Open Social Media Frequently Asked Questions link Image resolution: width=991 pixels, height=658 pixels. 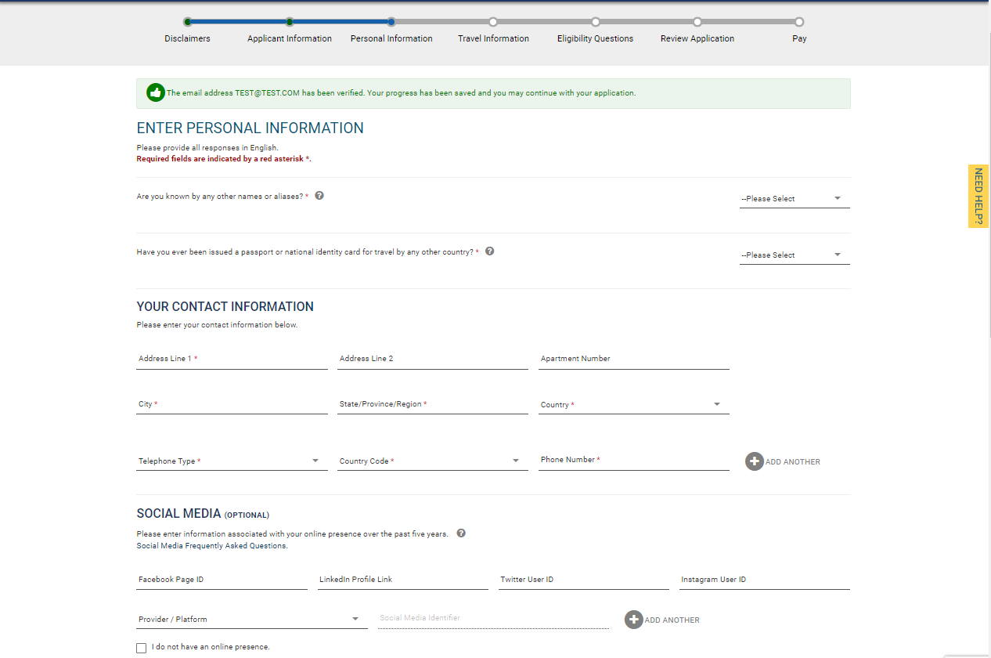point(212,546)
